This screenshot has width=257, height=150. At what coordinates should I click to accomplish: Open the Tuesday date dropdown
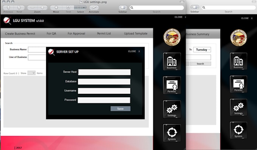click(x=202, y=50)
